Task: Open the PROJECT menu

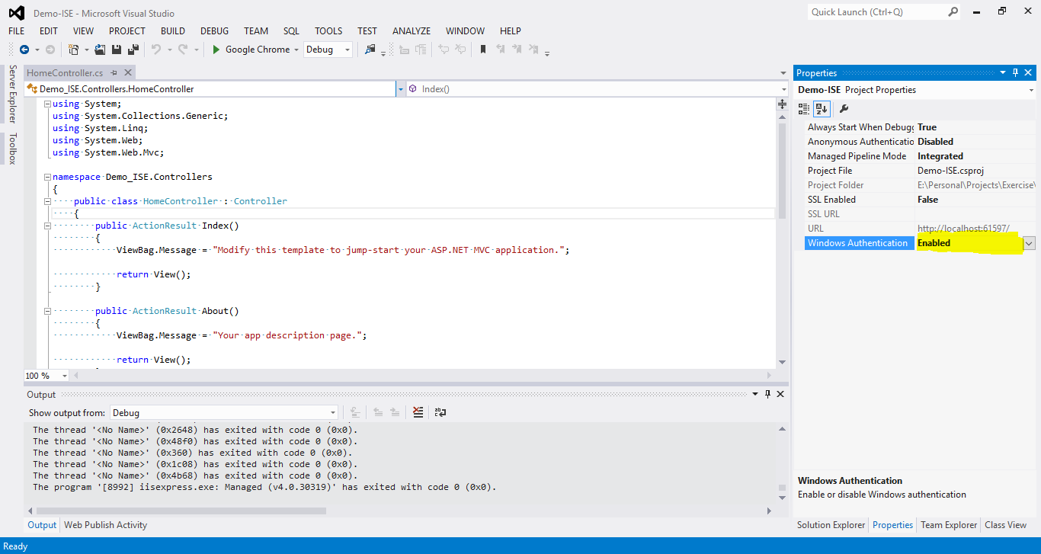Action: point(127,31)
